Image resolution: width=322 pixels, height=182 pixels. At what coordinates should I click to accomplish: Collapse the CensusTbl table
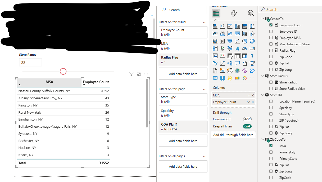pyautogui.click(x=262, y=19)
